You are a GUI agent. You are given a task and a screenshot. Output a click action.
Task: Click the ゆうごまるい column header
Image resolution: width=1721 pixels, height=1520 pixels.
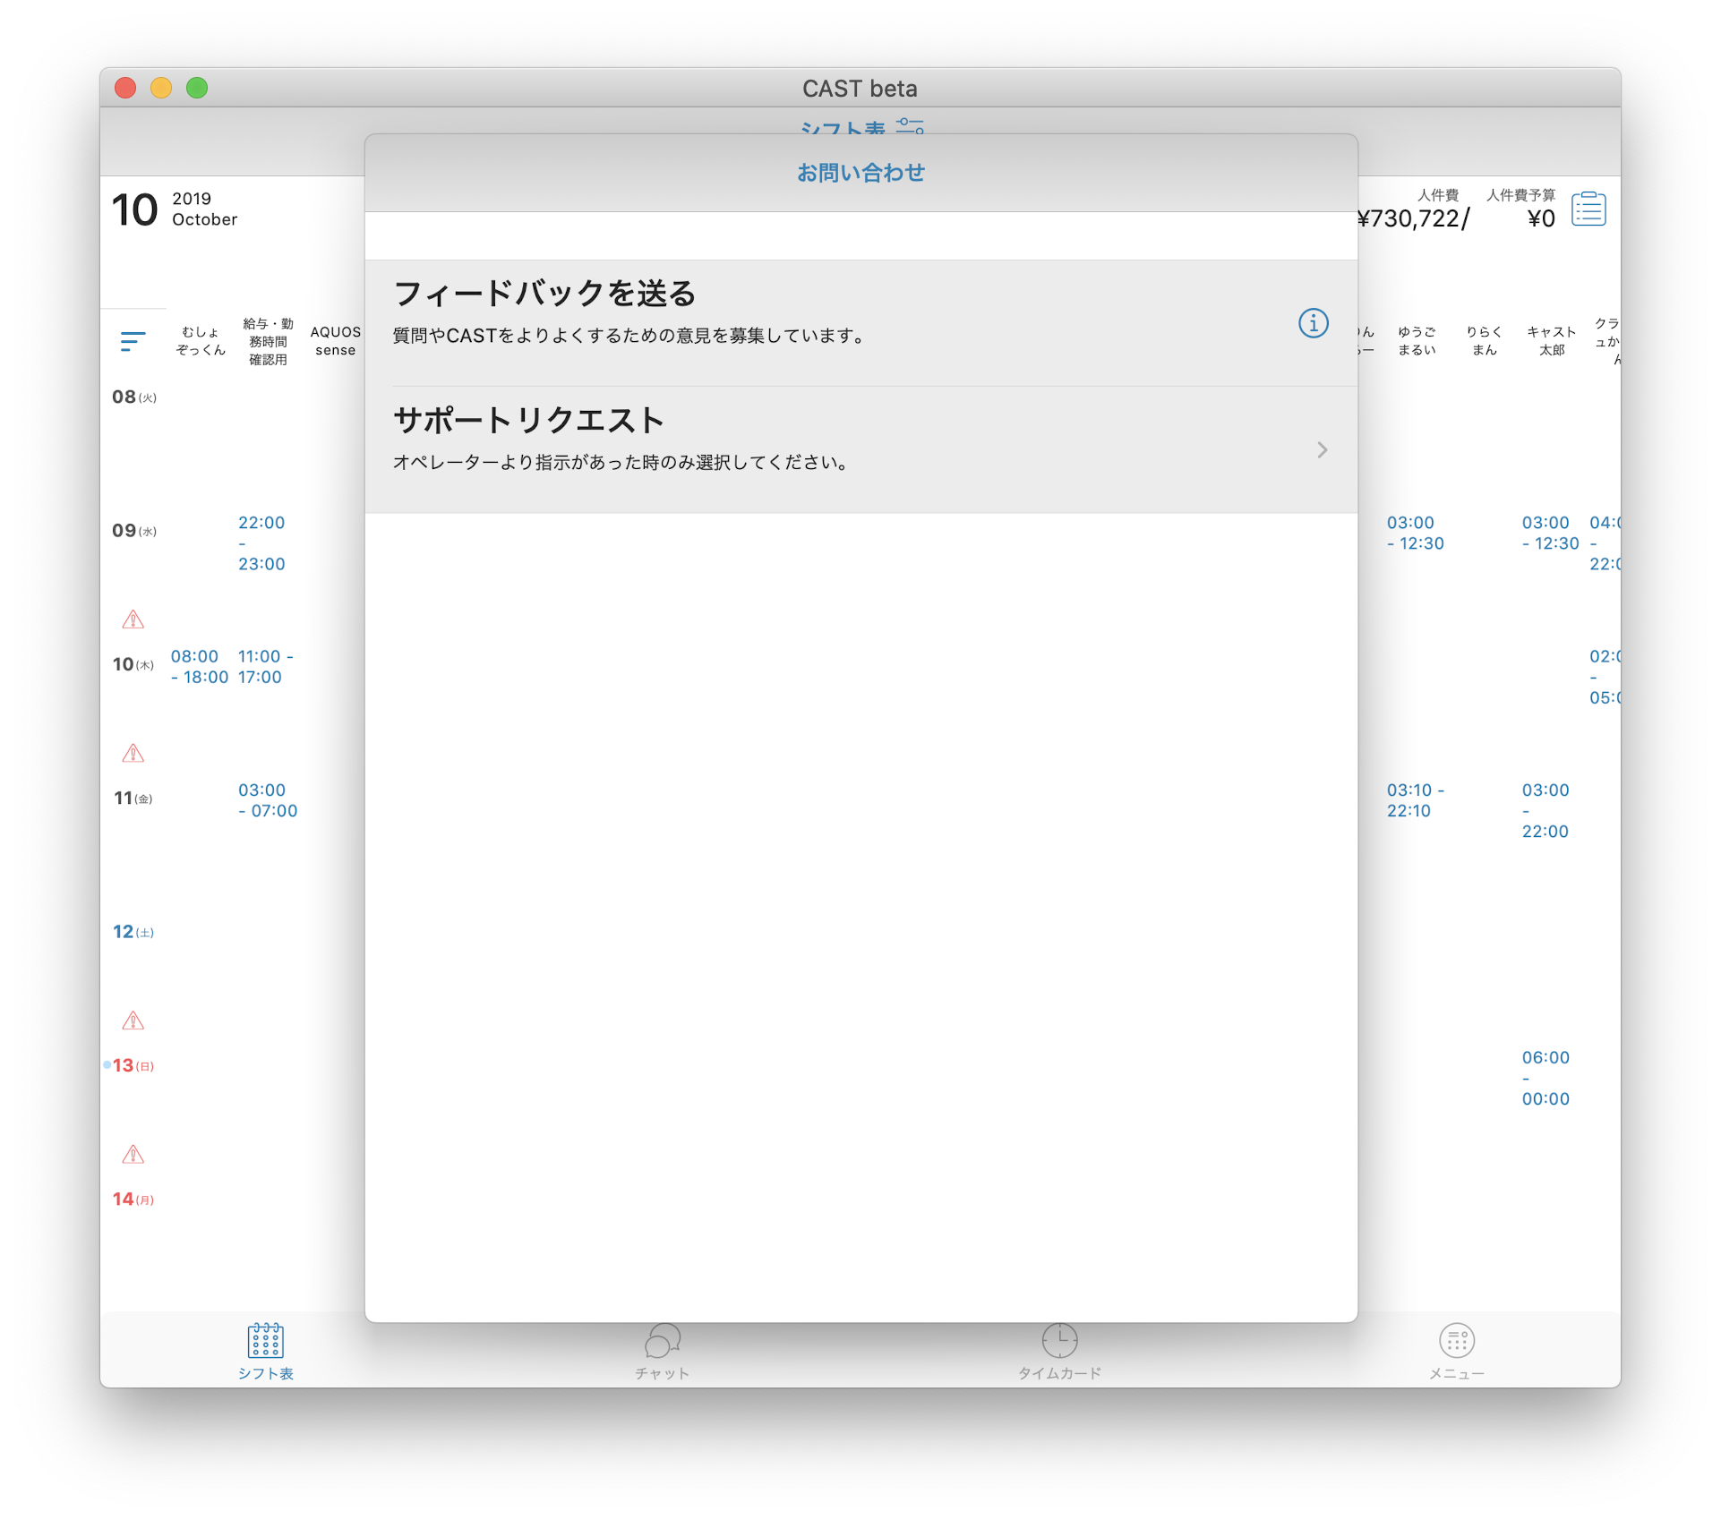(1417, 341)
